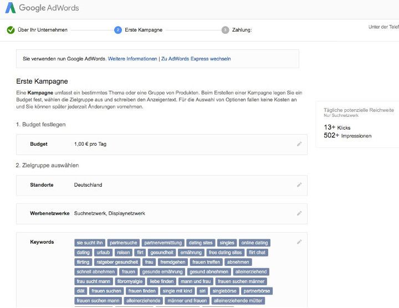Viewport: 399px width, 308px height.
Task: Click the 502+ Impressionen reach estimate
Action: [347, 136]
